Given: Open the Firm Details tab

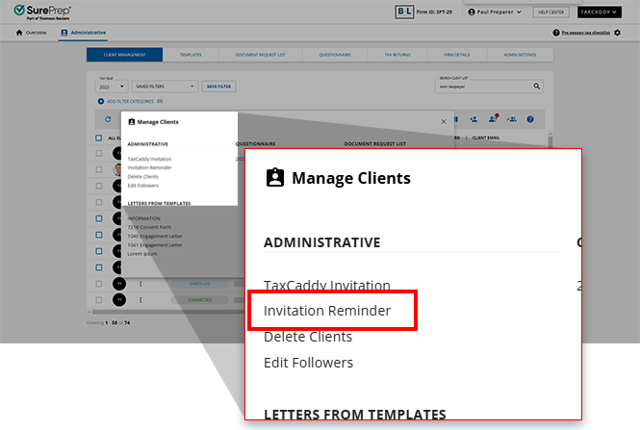Looking at the screenshot, I should (457, 55).
